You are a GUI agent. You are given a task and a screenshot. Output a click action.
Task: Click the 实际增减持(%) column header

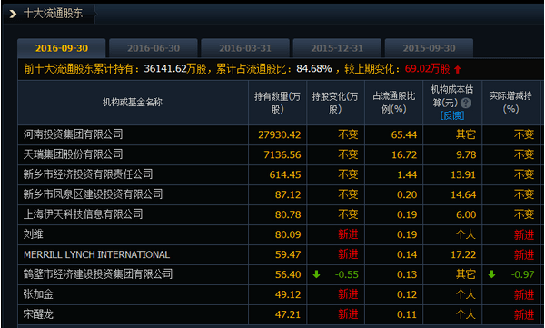[510, 103]
